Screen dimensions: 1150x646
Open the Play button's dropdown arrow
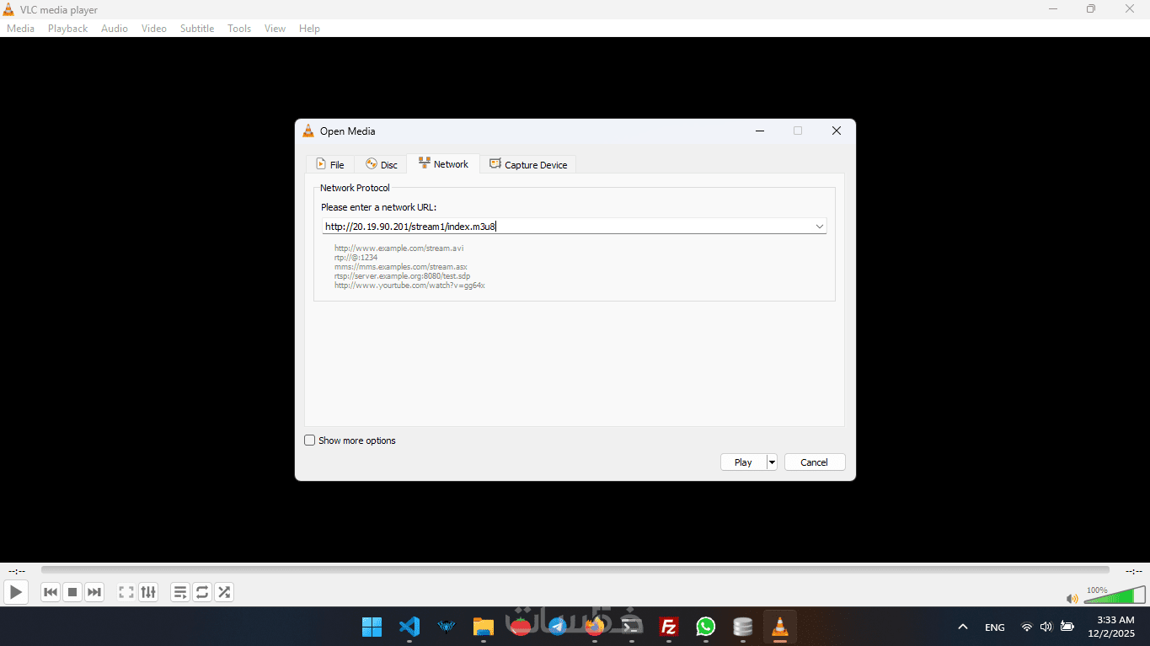tap(772, 462)
